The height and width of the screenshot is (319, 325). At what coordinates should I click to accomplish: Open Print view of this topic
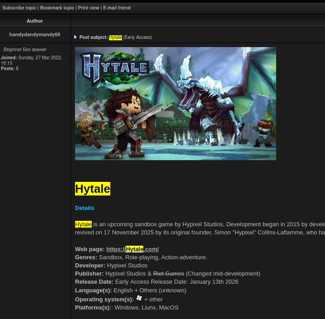click(89, 8)
